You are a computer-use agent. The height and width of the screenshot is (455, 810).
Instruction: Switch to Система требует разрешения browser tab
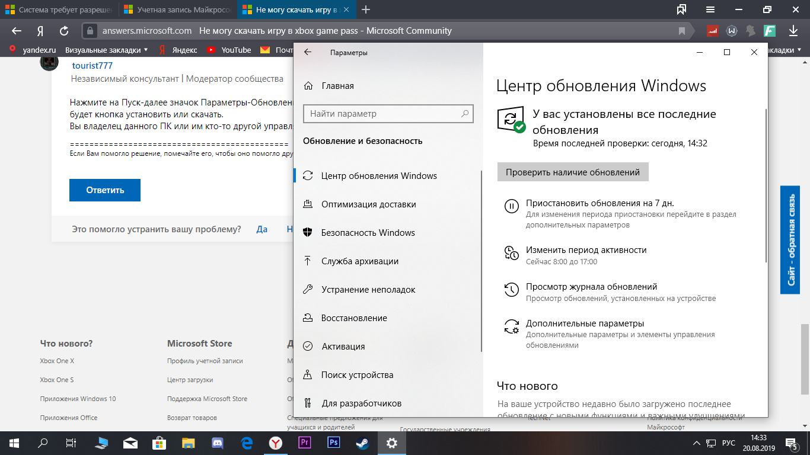point(59,10)
